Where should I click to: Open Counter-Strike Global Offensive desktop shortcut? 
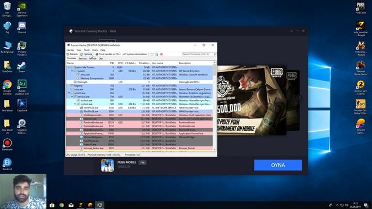(360, 107)
